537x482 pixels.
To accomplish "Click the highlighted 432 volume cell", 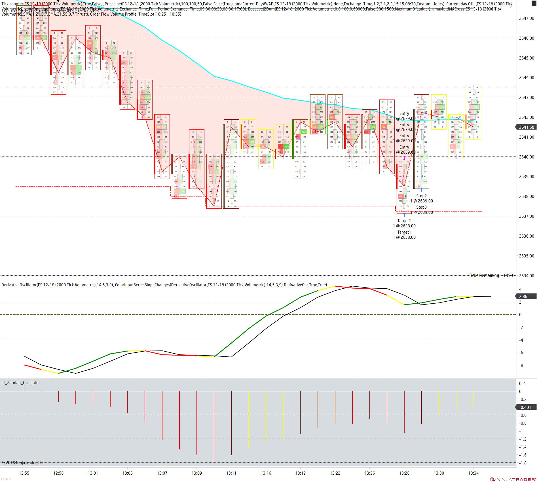I will click(453, 147).
